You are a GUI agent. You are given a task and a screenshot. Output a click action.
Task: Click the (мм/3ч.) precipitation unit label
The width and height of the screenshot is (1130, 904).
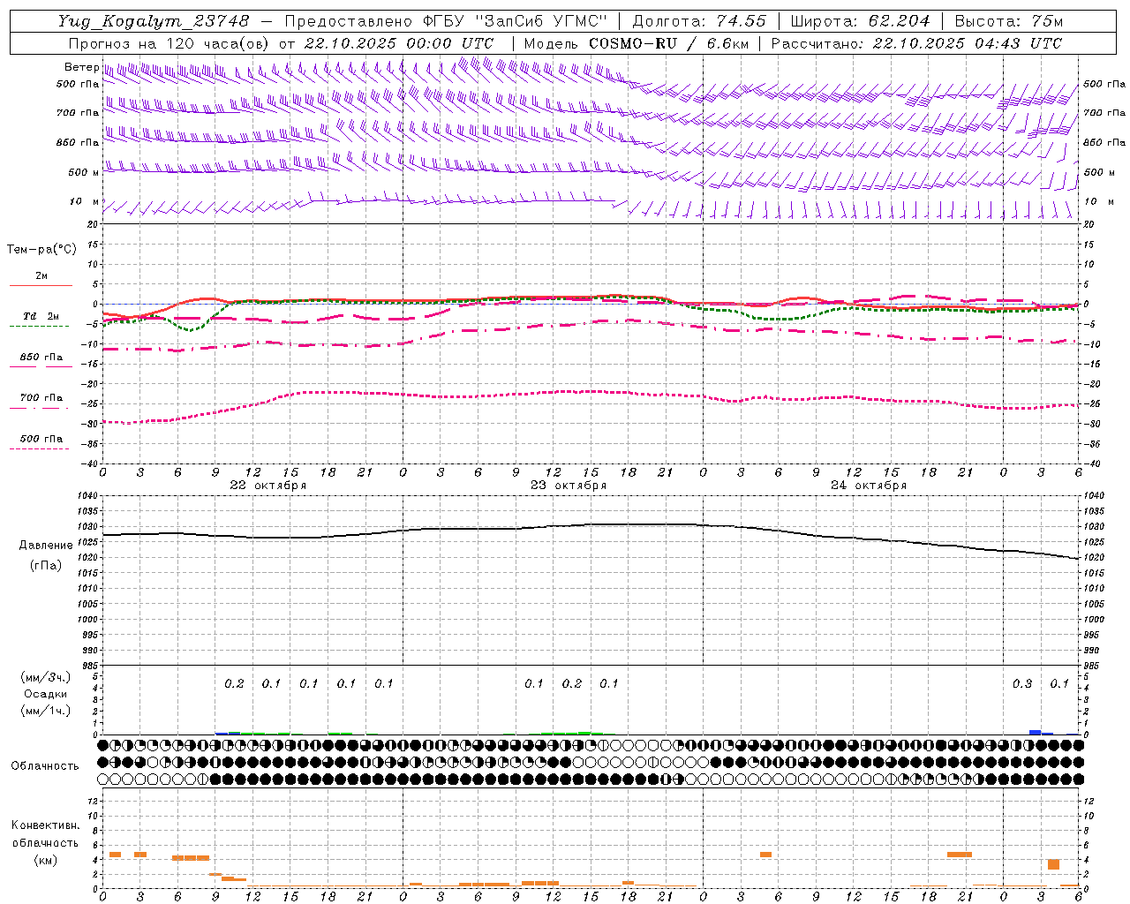pos(46,677)
